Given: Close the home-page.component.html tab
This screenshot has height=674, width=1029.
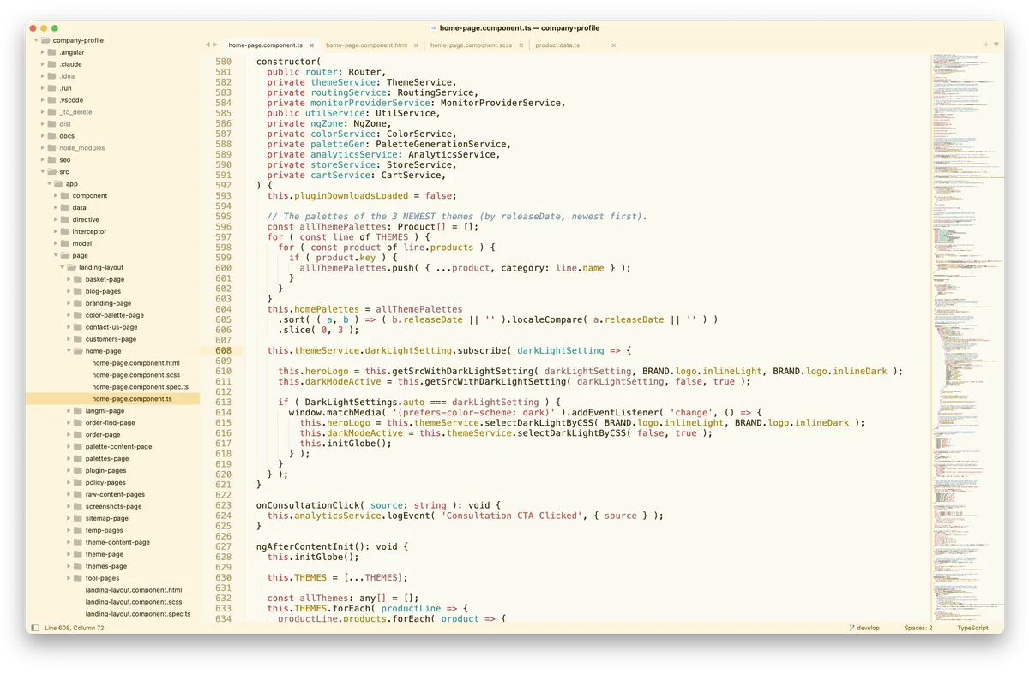Looking at the screenshot, I should [x=417, y=45].
